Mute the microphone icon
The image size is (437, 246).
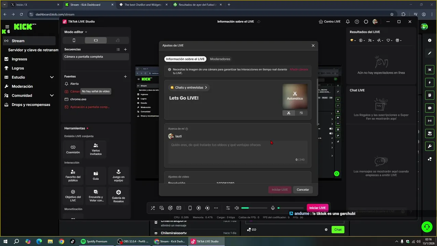(273, 208)
